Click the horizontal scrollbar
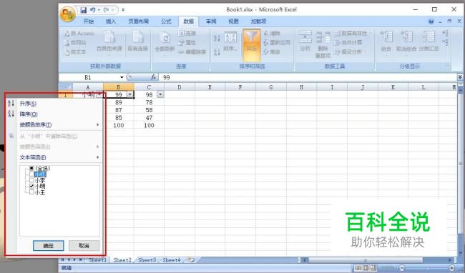The height and width of the screenshot is (273, 465). pyautogui.click(x=366, y=260)
